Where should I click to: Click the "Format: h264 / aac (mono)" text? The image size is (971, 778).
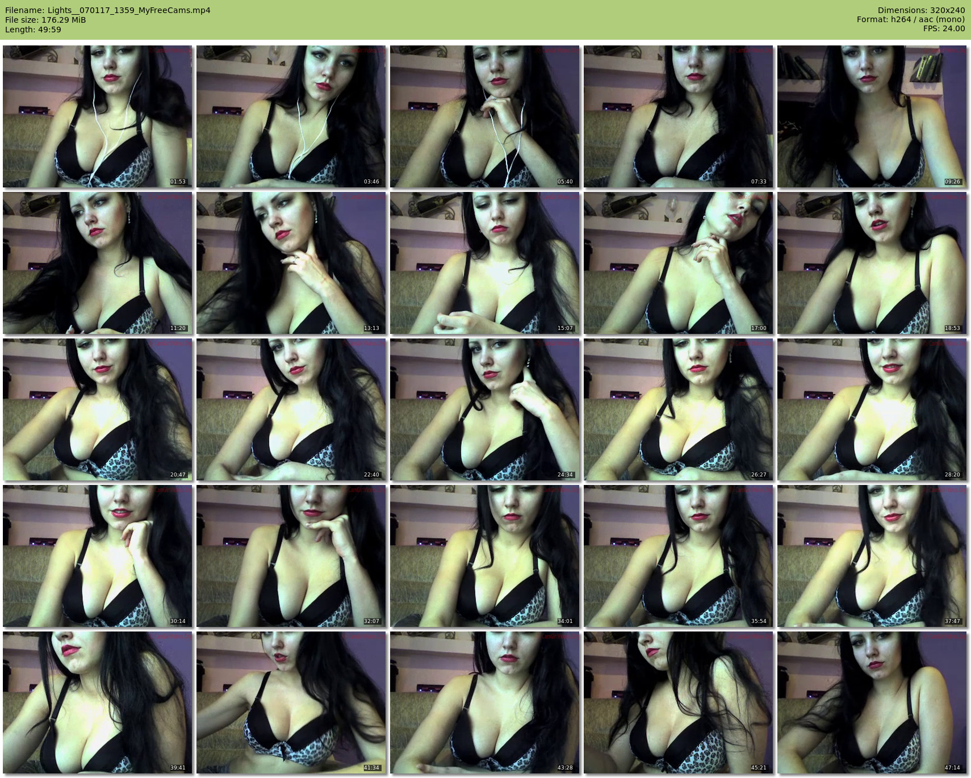point(911,20)
